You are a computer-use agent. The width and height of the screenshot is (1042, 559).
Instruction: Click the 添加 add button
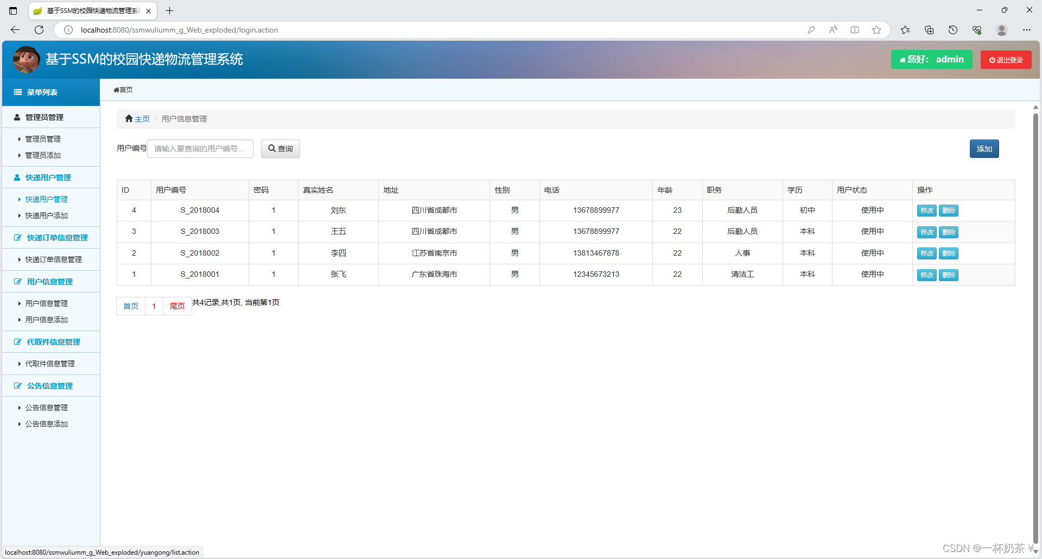[x=984, y=149]
